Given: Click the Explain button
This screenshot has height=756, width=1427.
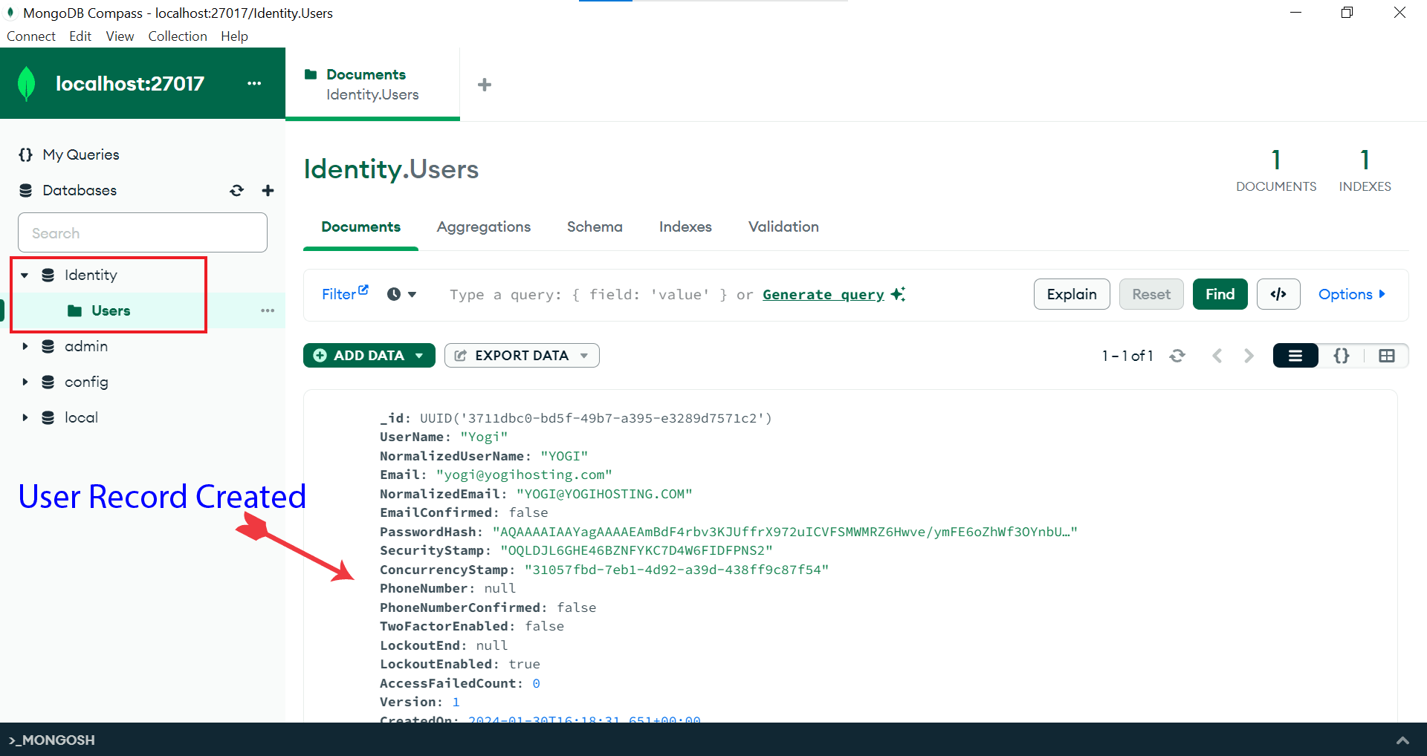Looking at the screenshot, I should pyautogui.click(x=1072, y=294).
